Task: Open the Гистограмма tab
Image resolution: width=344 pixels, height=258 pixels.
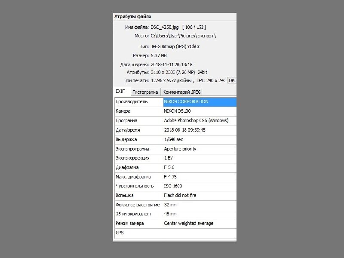Action: point(145,92)
